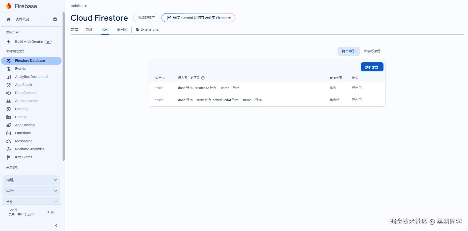Click the sidebar vertical scrollbar
Viewport: 468px width, 231px height.
click(x=64, y=86)
